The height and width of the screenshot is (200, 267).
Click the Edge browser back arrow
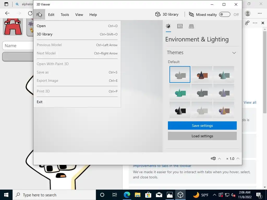[x=7, y=13]
